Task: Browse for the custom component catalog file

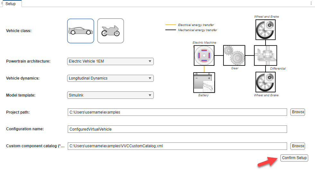Action: (x=298, y=146)
